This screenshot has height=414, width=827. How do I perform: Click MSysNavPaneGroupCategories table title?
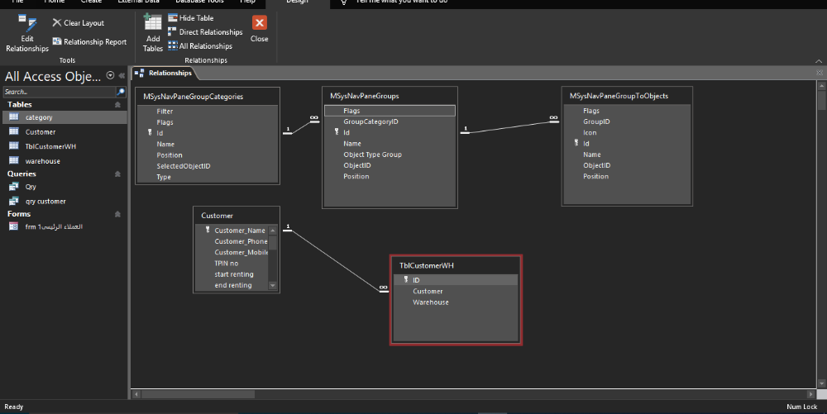(193, 97)
